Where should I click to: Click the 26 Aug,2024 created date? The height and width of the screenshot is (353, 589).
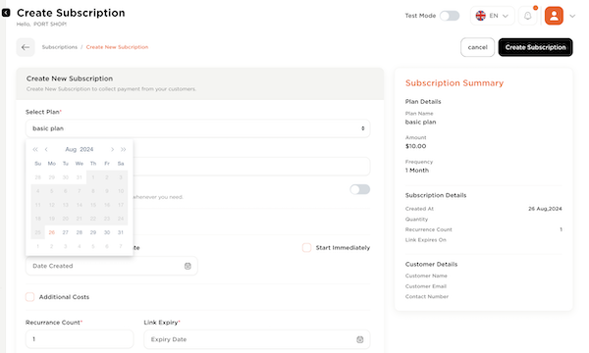(x=545, y=209)
